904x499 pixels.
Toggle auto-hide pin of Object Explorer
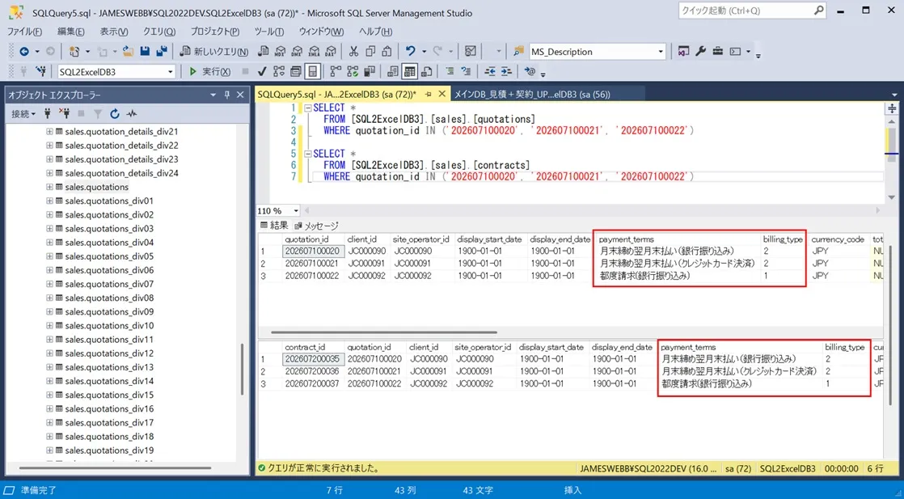tap(226, 95)
